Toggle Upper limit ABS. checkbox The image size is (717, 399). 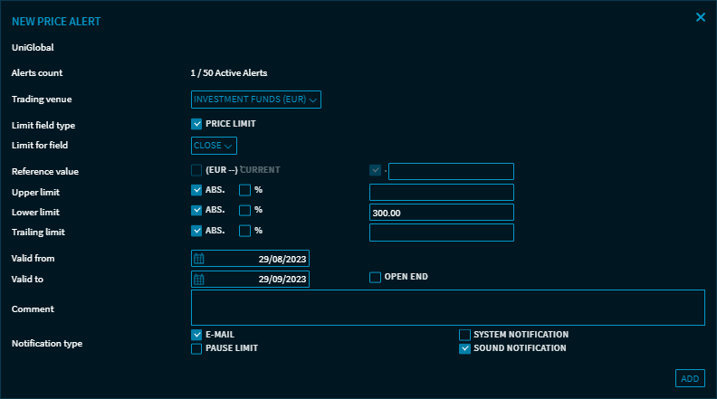coord(196,191)
